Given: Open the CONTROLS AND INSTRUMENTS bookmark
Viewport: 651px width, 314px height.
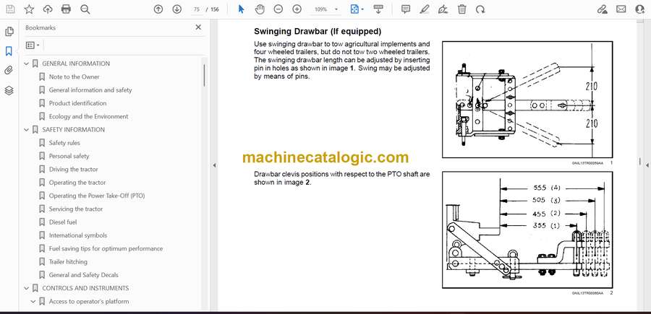Looking at the screenshot, I should click(x=85, y=288).
